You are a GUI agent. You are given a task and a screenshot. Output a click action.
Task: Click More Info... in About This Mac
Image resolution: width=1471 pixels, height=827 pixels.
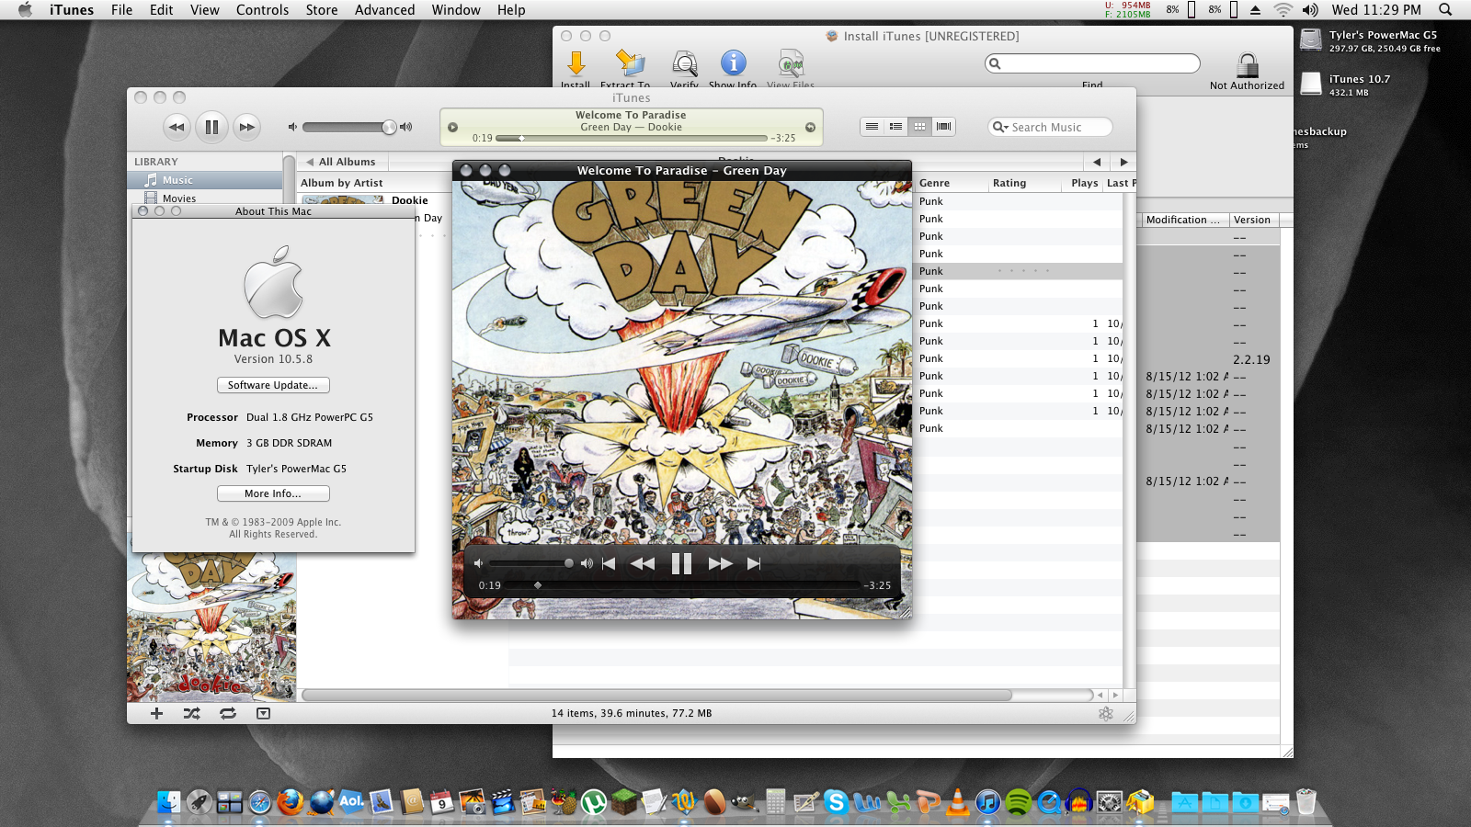pos(273,493)
